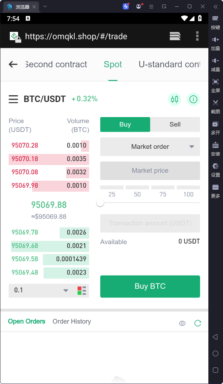Open the browser three-dot menu
Screen dimensions: 223x384
(x=197, y=36)
